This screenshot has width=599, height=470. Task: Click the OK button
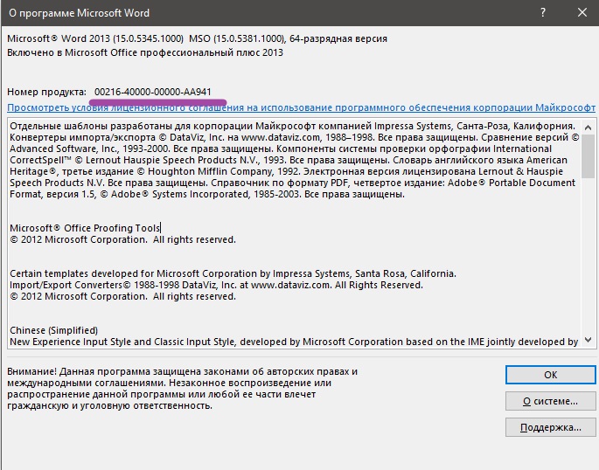point(551,375)
